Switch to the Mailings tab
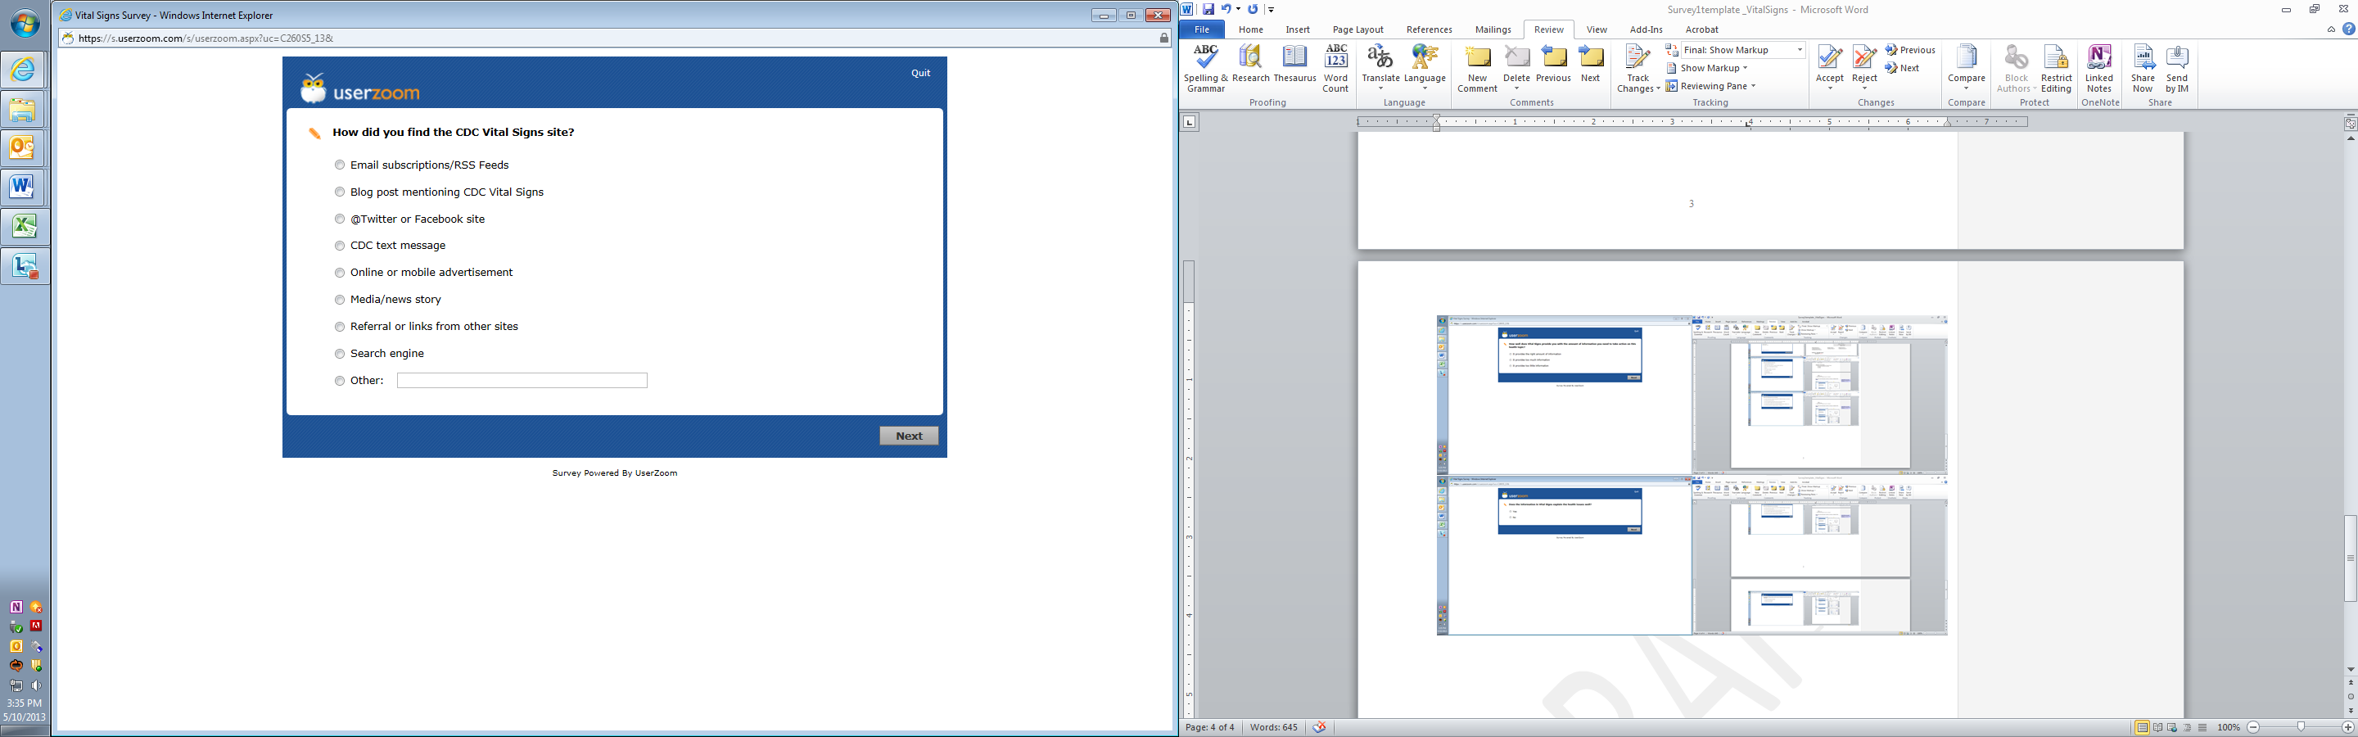 click(1493, 29)
